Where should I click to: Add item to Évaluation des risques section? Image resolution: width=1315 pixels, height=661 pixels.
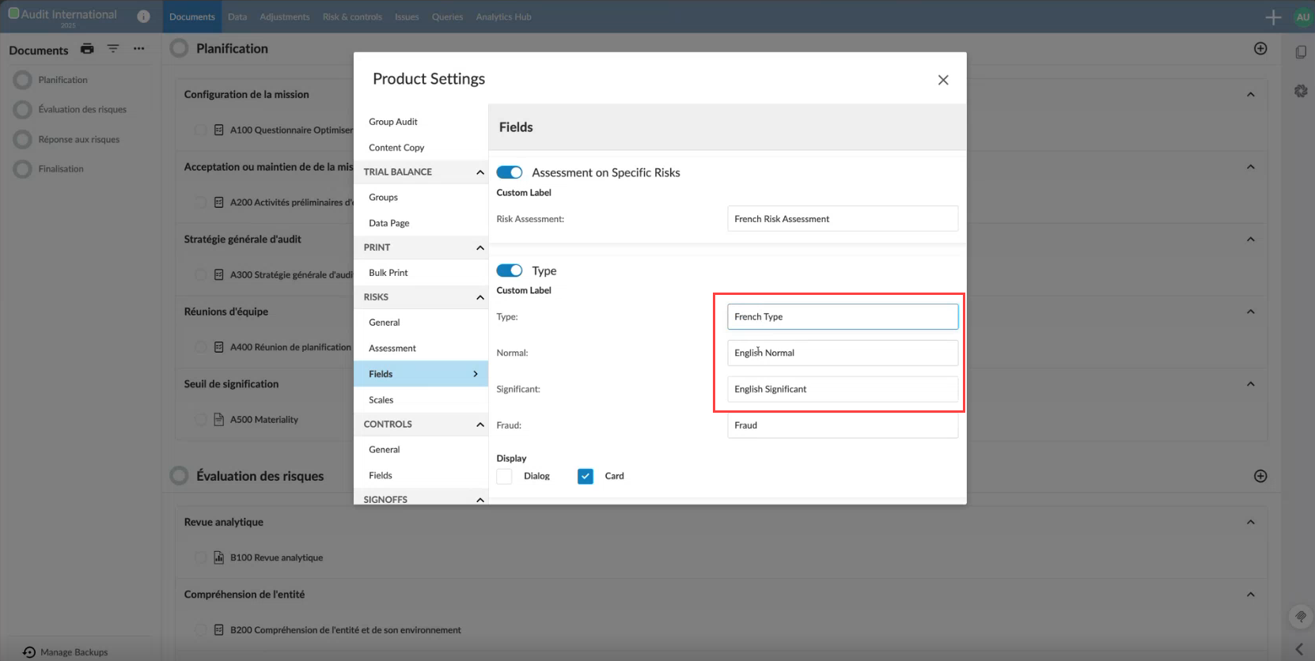coord(1260,476)
